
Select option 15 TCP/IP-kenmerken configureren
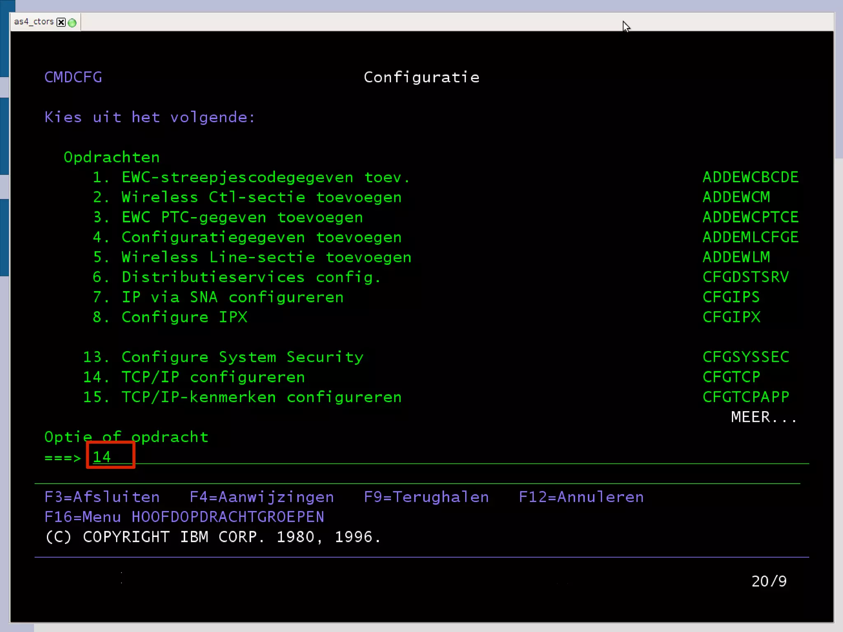coord(261,397)
